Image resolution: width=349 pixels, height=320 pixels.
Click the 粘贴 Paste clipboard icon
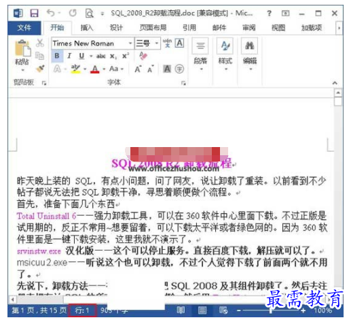point(22,48)
